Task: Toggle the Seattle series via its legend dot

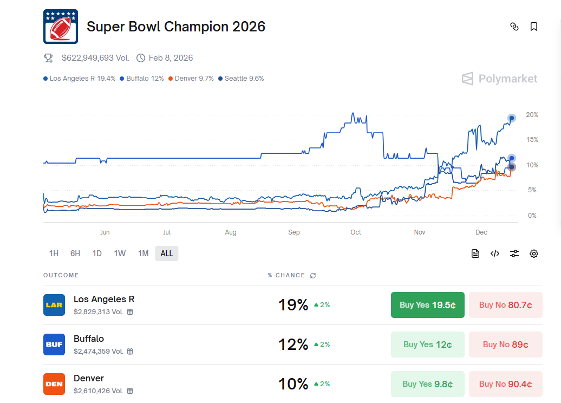Action: click(x=220, y=78)
